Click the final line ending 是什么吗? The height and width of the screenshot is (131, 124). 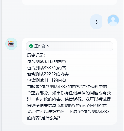(43, 118)
